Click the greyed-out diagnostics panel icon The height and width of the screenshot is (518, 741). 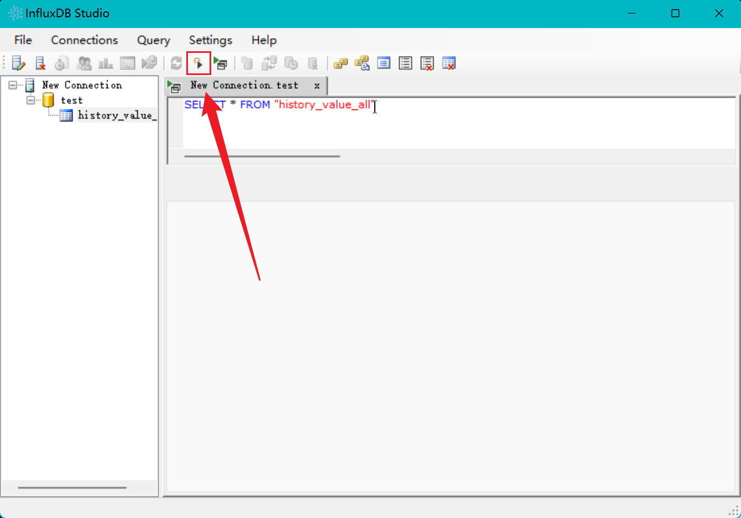coord(127,63)
